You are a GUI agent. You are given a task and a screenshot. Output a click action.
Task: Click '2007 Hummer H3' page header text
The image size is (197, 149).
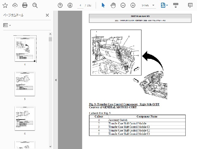(x=140, y=16)
